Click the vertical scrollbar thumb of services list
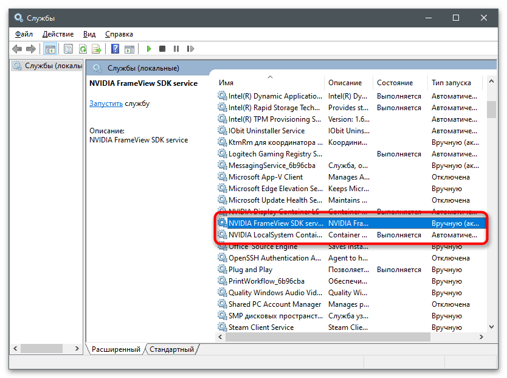Viewport: 507px width, 378px height. coord(491,110)
